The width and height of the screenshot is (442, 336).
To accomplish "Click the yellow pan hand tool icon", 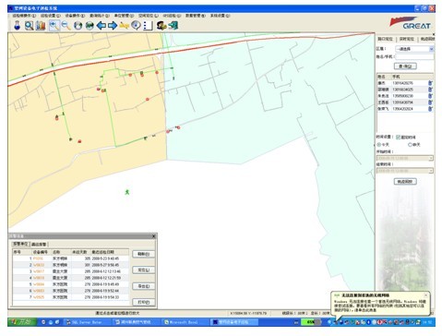I will (124, 26).
